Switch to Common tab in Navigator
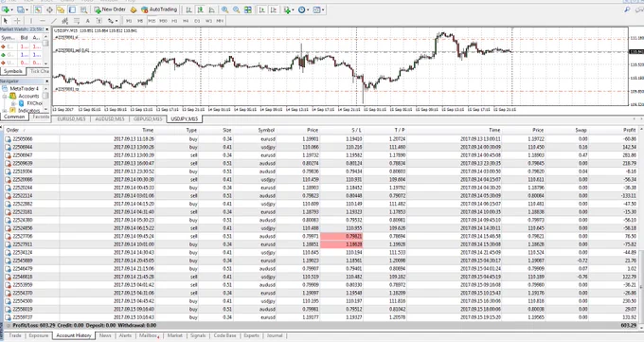Screen dimensions: 644x342 14,117
